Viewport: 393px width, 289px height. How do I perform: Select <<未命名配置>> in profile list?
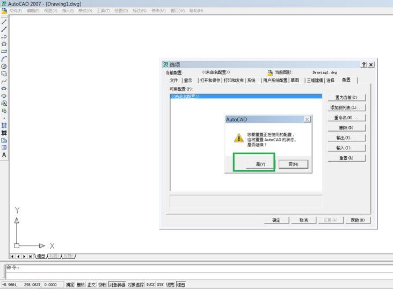246,96
